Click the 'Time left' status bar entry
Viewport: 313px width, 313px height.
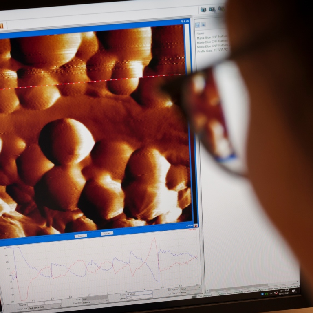coord(243,292)
